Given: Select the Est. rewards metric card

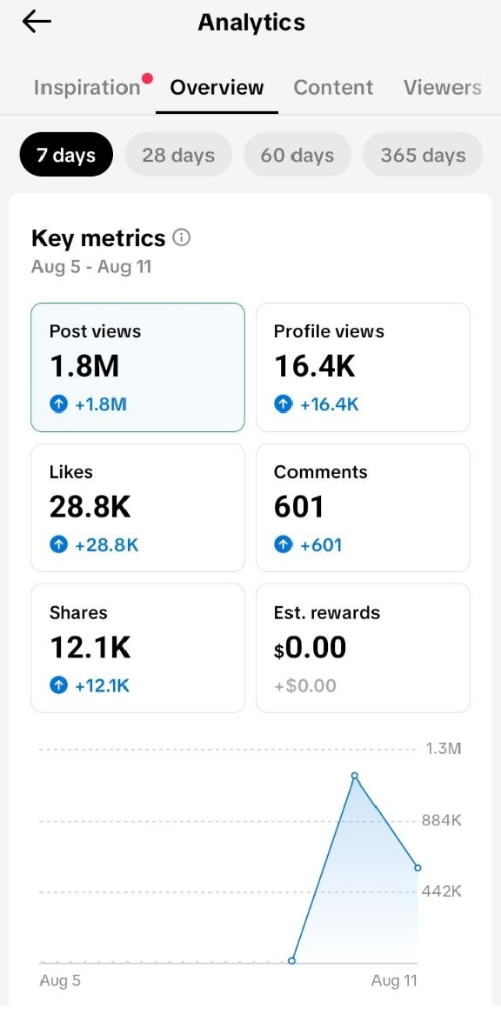Looking at the screenshot, I should (x=364, y=648).
